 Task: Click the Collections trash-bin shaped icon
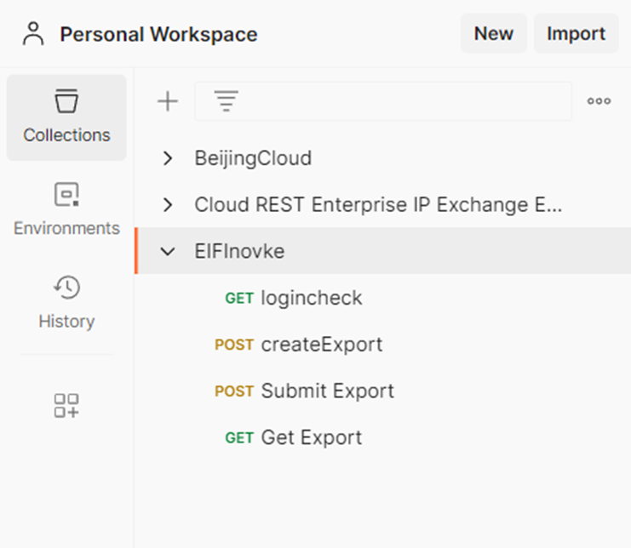point(66,100)
